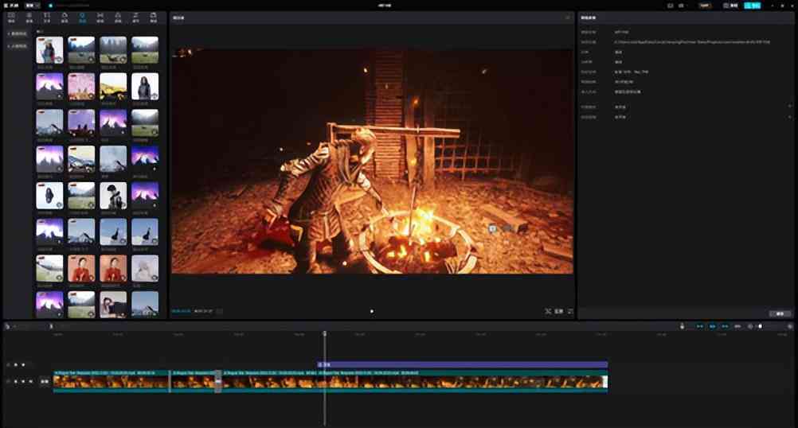Click the save path value in draft parameters
Screen dimensions: 798x428
[x=692, y=42]
